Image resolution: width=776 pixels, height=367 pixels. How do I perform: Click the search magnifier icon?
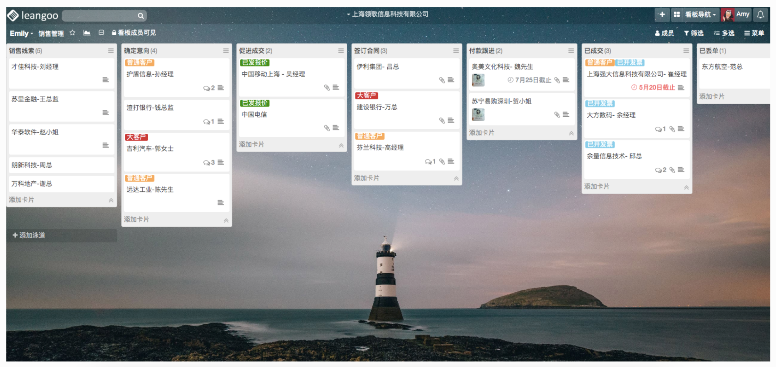(140, 16)
